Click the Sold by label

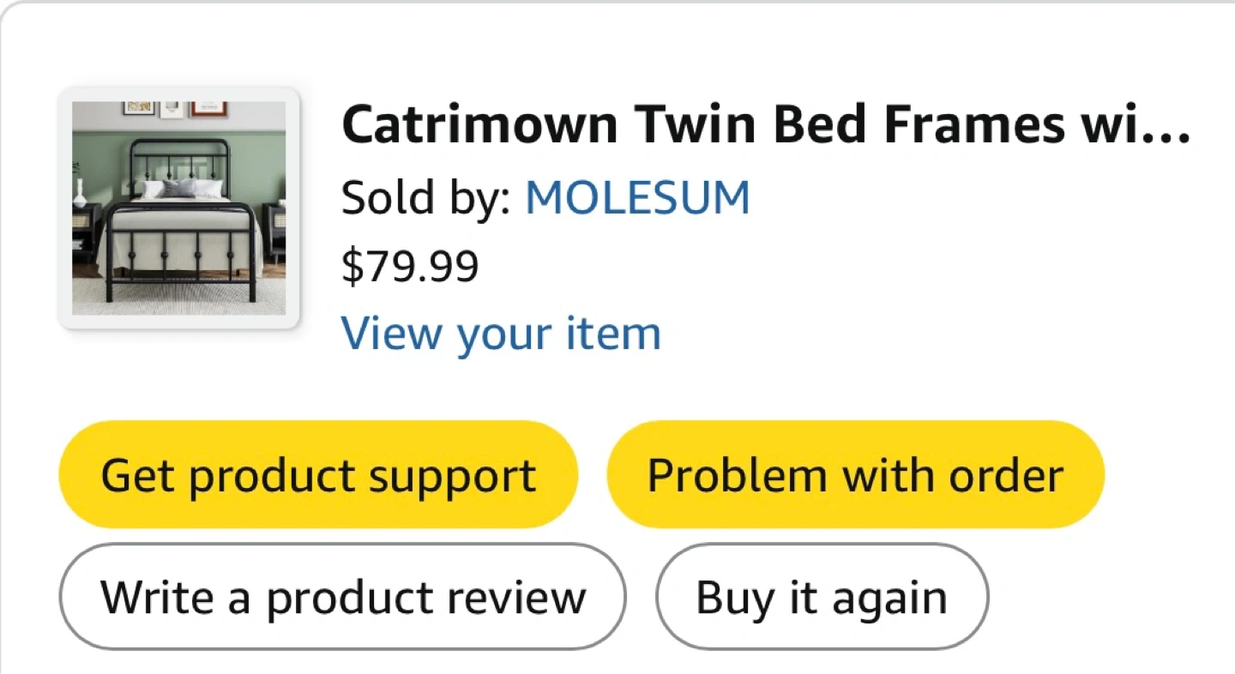pos(425,198)
